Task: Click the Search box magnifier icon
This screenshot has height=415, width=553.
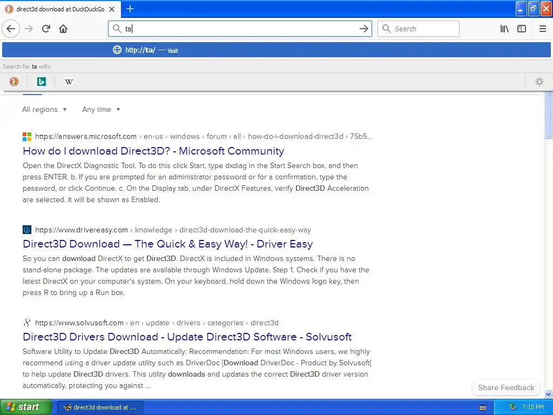Action: pyautogui.click(x=387, y=29)
